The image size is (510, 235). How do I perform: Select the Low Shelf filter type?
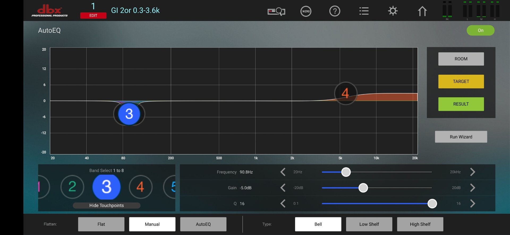(x=369, y=224)
